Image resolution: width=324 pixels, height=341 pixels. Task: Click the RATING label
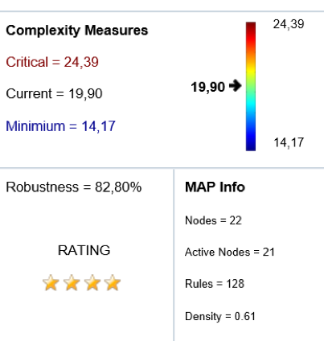coord(84,250)
